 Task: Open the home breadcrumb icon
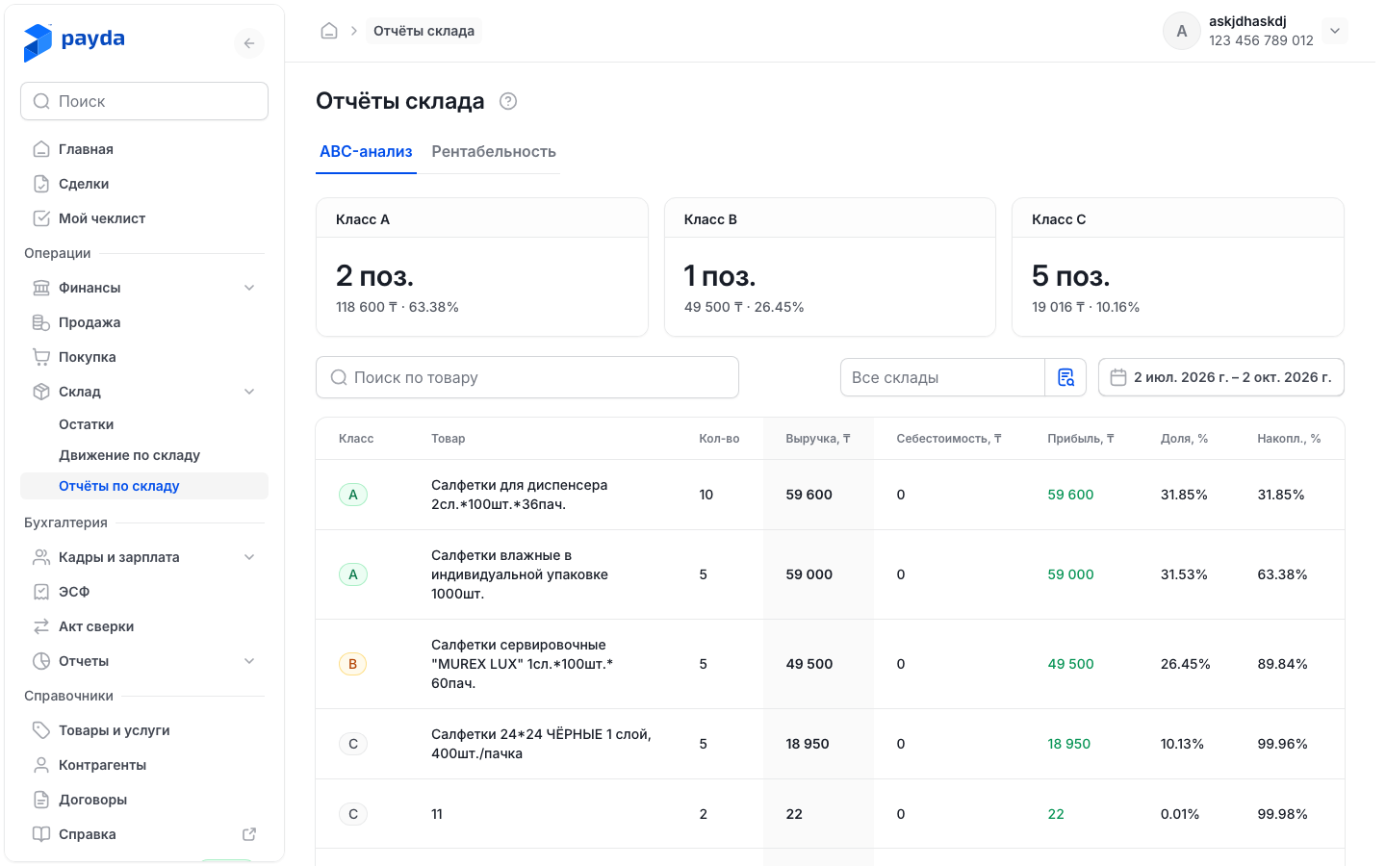tap(329, 31)
